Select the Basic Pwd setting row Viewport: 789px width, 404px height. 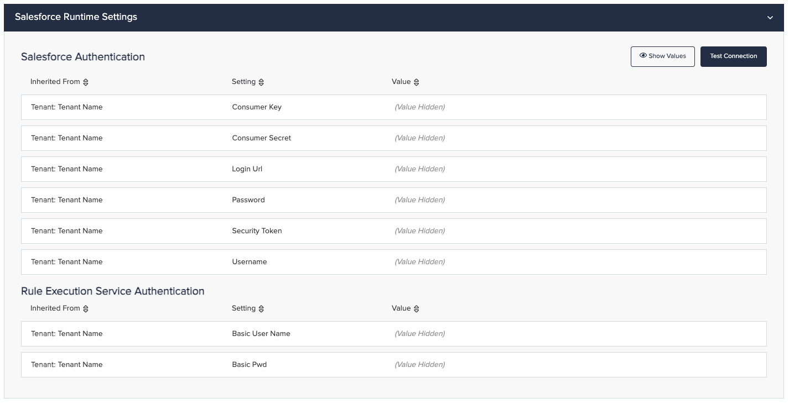(x=250, y=365)
